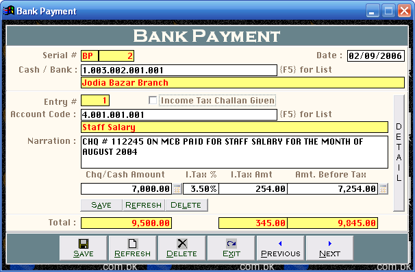Toggle Income Tax Challan Given checkbox

[x=153, y=101]
